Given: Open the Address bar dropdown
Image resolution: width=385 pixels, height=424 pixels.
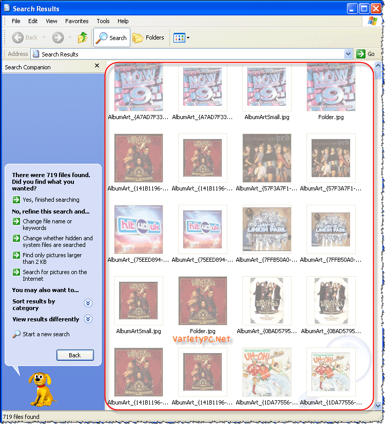Looking at the screenshot, I should tap(348, 54).
